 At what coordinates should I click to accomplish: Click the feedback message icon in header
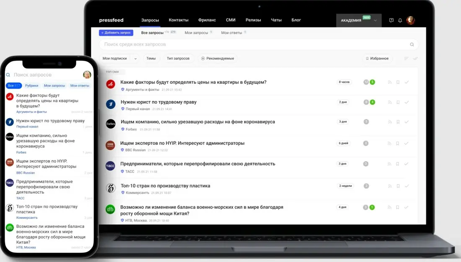(391, 20)
